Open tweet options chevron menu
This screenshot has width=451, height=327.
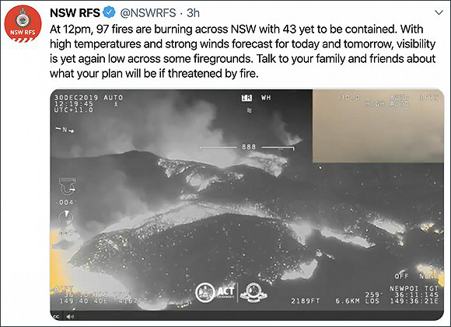[x=439, y=12]
